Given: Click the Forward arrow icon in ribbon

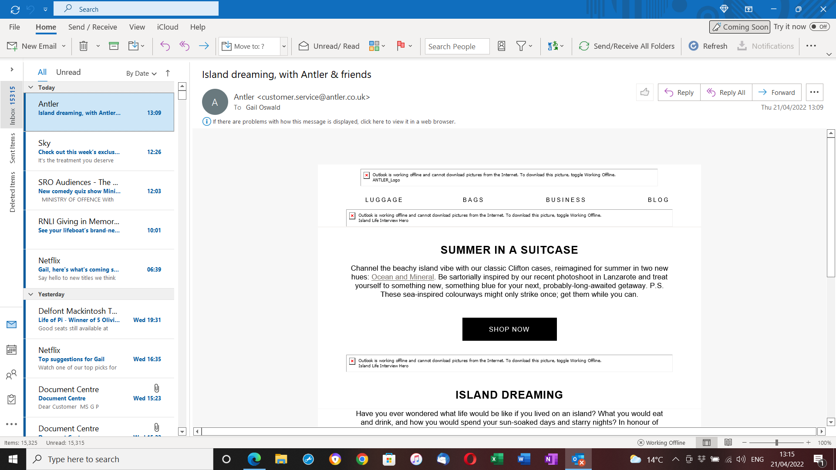Looking at the screenshot, I should [x=204, y=46].
